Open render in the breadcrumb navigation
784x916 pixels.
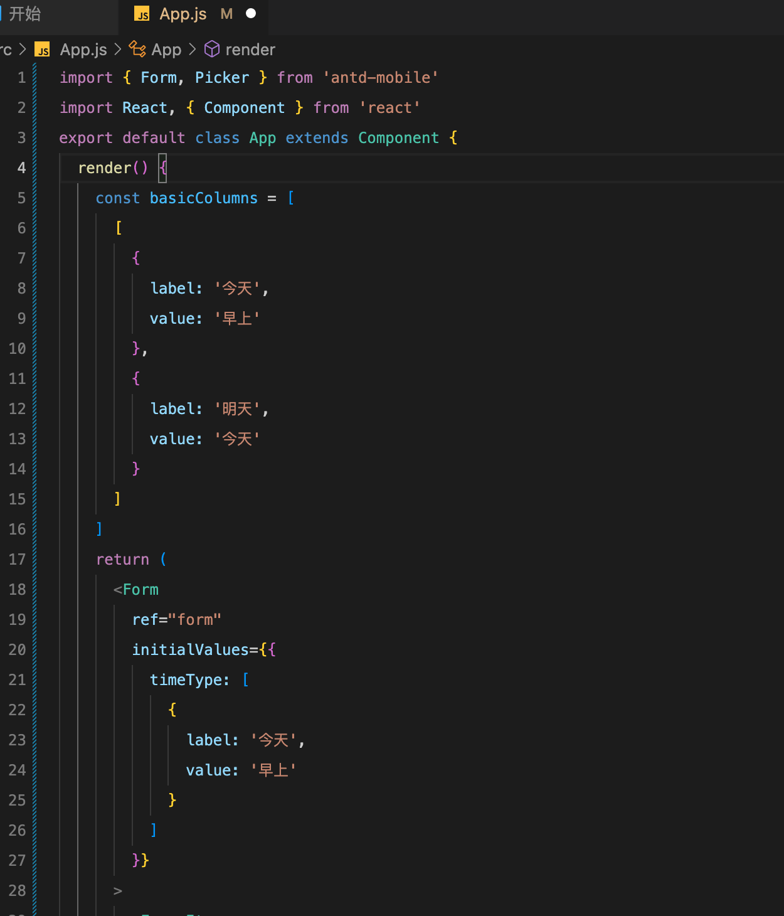251,50
